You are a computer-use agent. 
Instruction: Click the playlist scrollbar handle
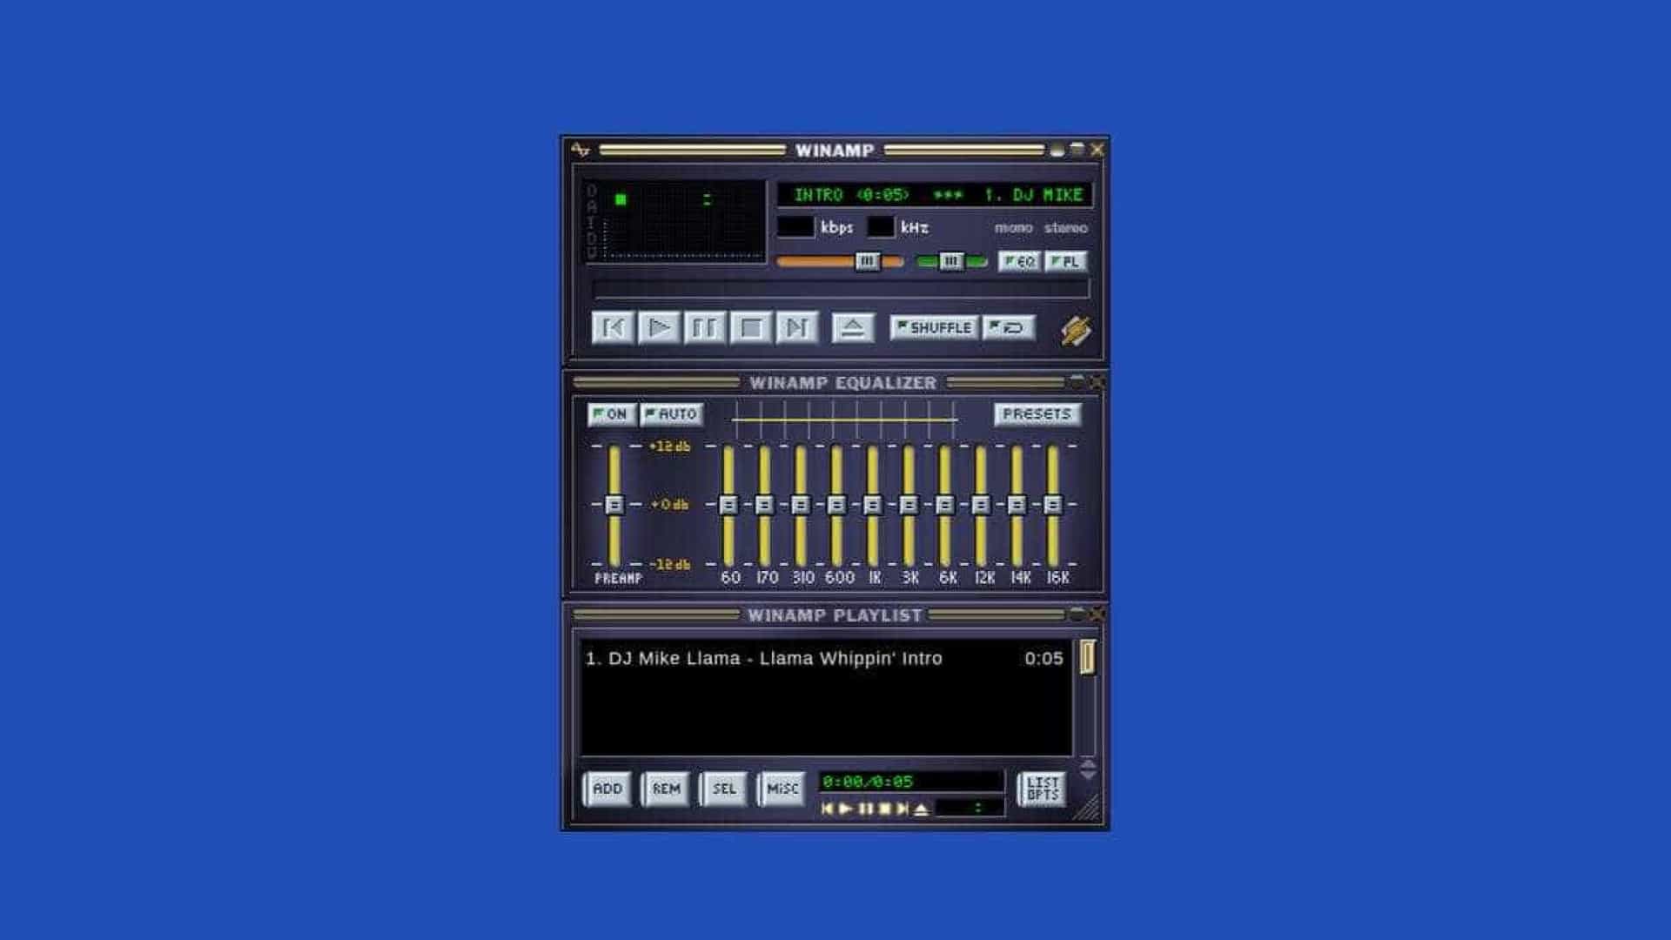coord(1088,657)
